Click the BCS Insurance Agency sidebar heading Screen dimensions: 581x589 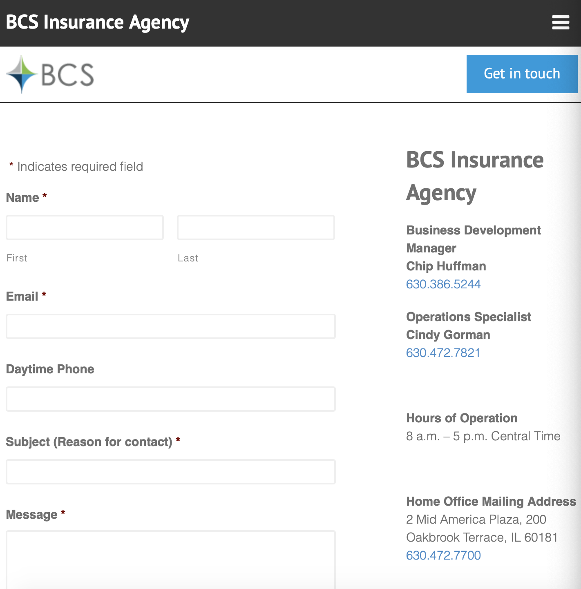click(475, 176)
